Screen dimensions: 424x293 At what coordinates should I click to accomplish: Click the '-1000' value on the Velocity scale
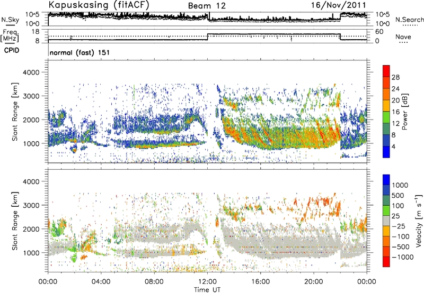pos(403,257)
